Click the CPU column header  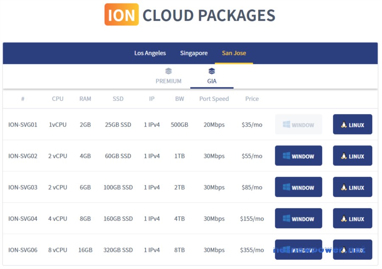(57, 99)
